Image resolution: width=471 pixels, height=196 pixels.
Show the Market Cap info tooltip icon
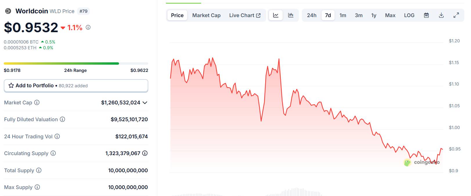pos(37,102)
